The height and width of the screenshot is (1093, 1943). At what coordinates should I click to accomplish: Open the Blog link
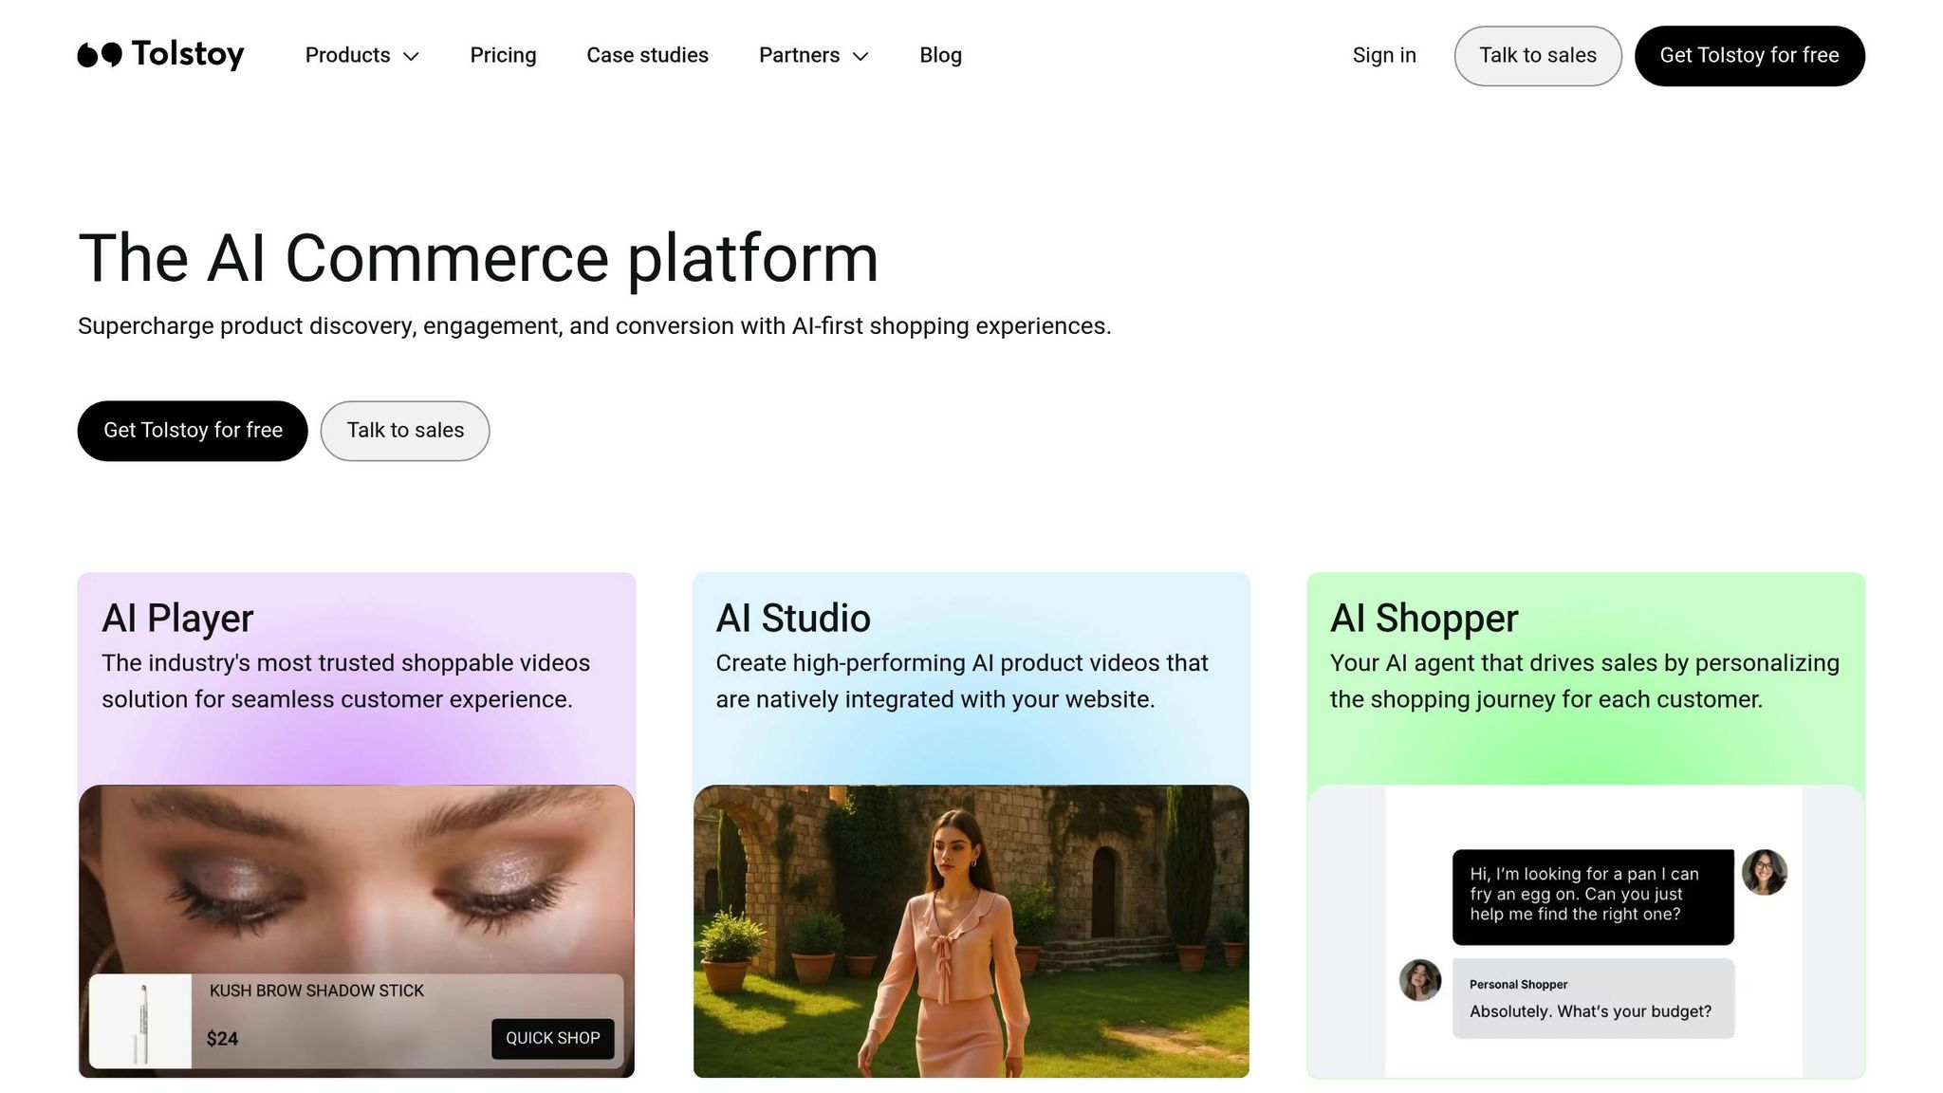tap(940, 55)
